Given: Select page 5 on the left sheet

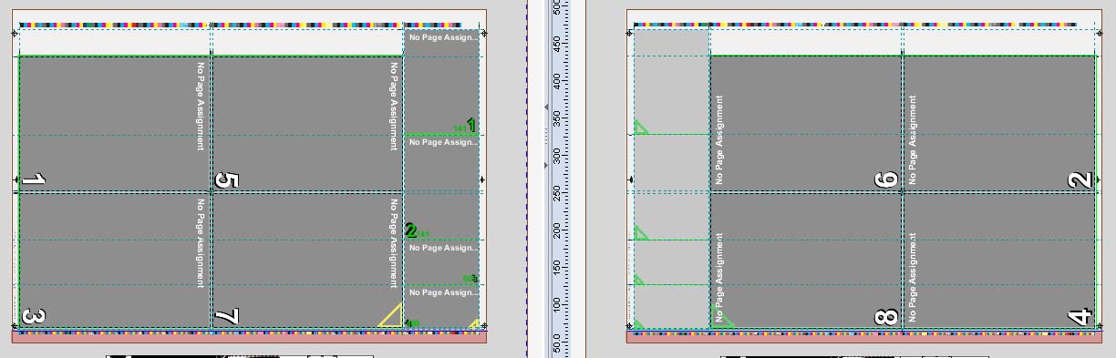Looking at the screenshot, I should pos(307,124).
